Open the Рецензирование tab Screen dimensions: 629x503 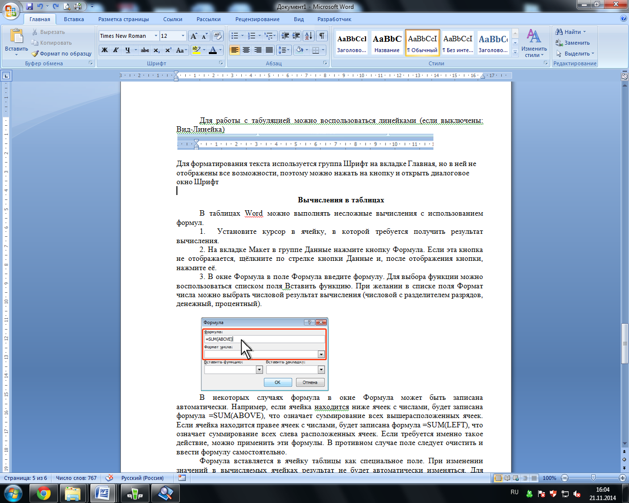coord(257,19)
